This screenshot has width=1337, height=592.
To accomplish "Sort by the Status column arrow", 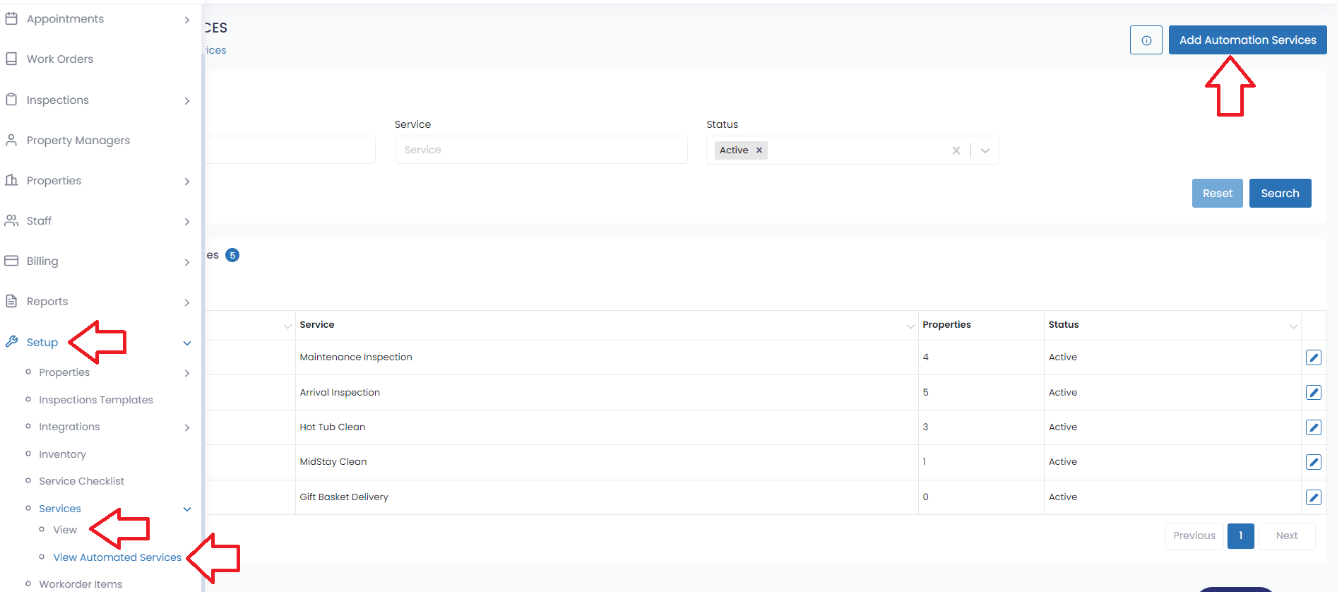I will click(x=1293, y=326).
